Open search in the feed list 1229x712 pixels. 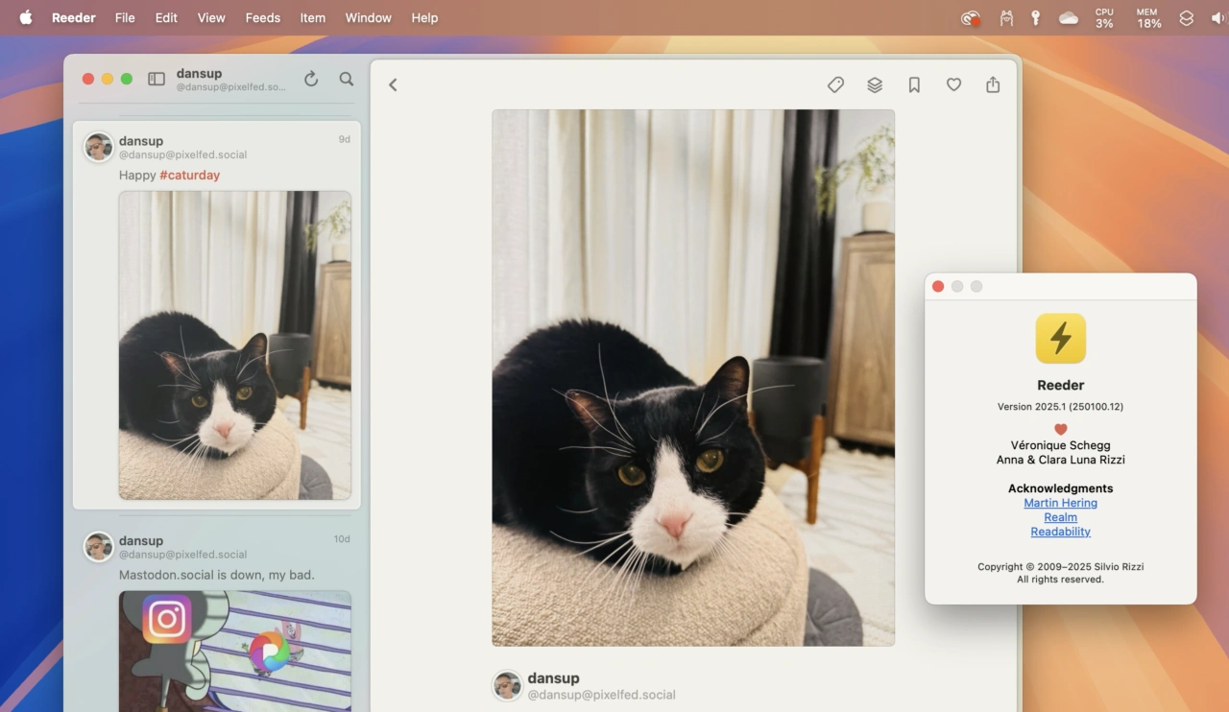pos(347,80)
